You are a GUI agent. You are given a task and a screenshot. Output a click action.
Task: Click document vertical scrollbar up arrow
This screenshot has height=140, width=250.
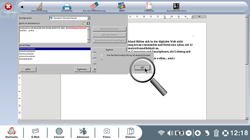pyautogui.click(x=247, y=16)
